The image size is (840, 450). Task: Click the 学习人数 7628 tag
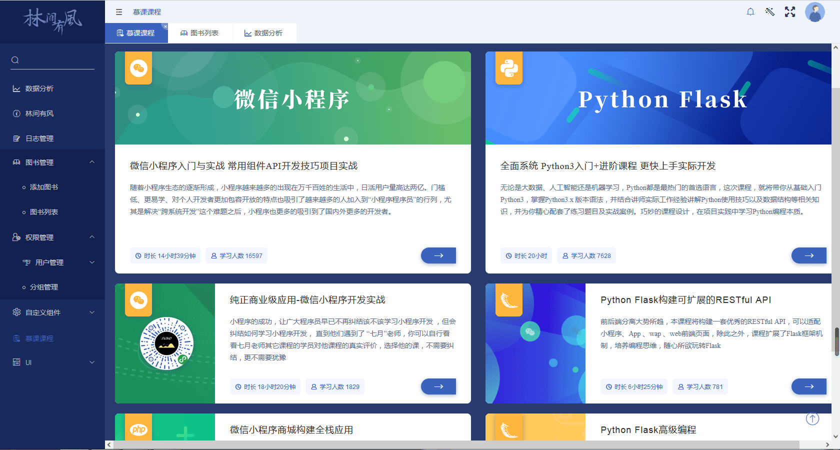coord(586,255)
